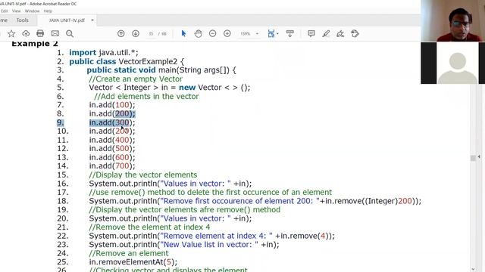Open the sign document tool
This screenshot has width=485, height=272.
[340, 33]
